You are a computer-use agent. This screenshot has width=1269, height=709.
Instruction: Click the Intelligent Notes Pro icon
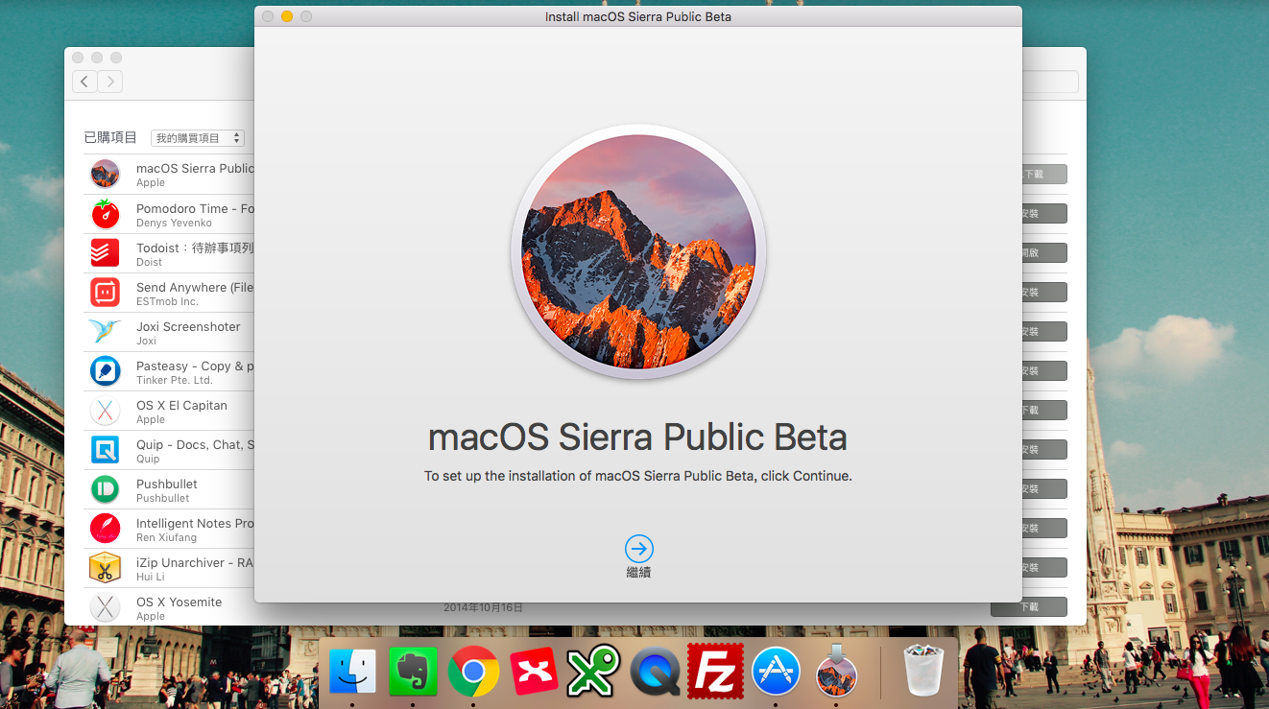105,529
